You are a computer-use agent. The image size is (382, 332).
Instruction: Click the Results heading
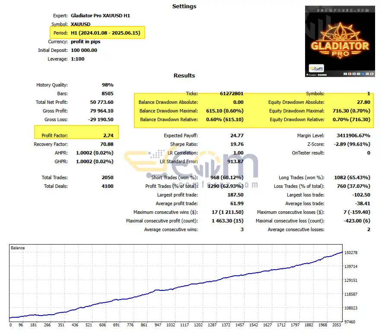coord(184,76)
